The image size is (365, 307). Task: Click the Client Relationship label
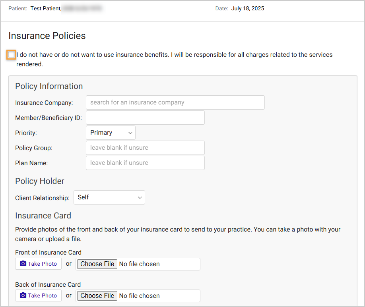pyautogui.click(x=43, y=198)
